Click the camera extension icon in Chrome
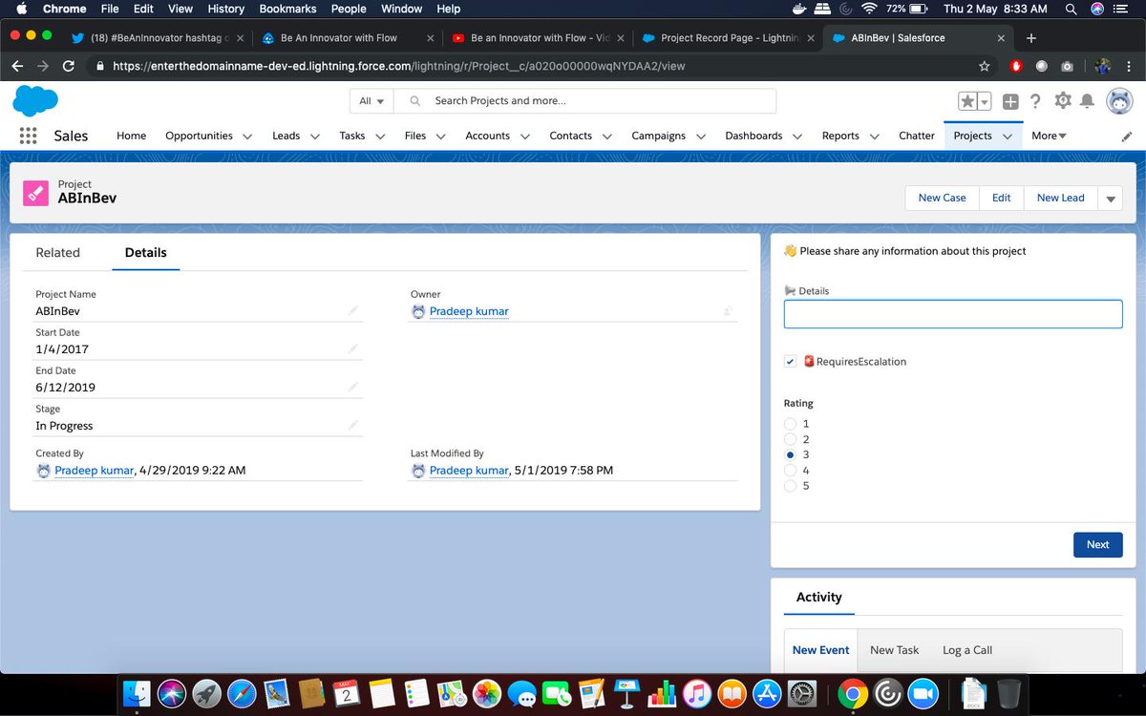 pyautogui.click(x=1067, y=66)
